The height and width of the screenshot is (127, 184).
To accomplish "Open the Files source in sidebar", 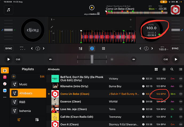I will (x=5, y=90).
